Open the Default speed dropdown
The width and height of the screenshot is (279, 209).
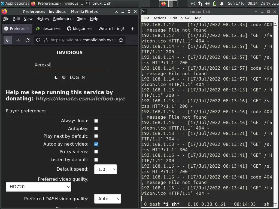pos(105,169)
